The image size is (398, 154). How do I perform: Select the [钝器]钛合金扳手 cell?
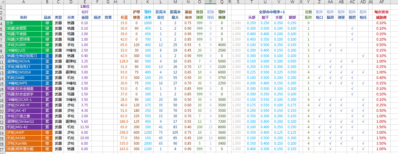click(24, 94)
